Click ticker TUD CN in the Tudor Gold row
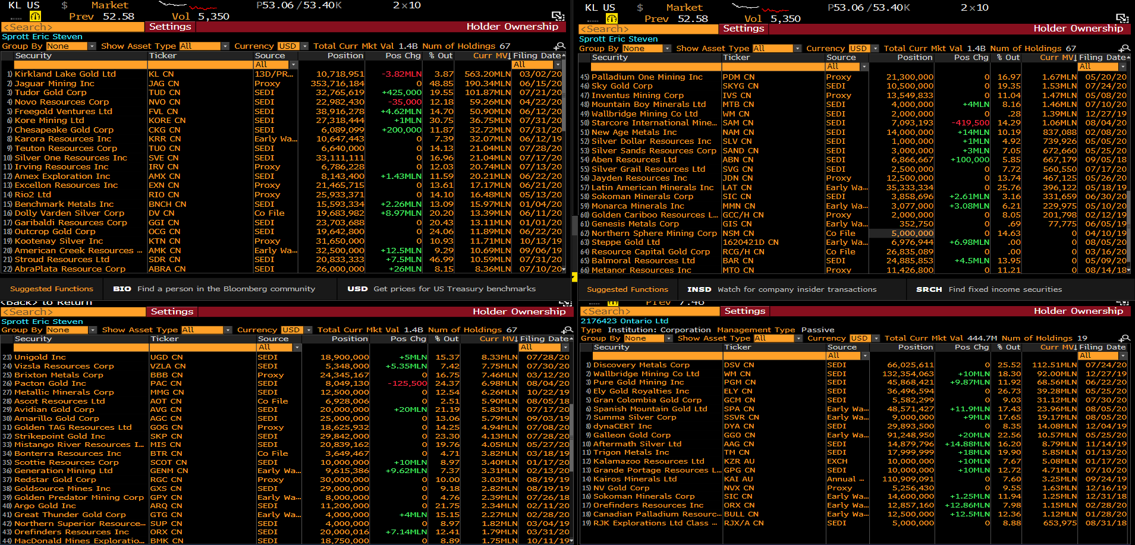Image resolution: width=1135 pixels, height=545 pixels. coord(165,93)
